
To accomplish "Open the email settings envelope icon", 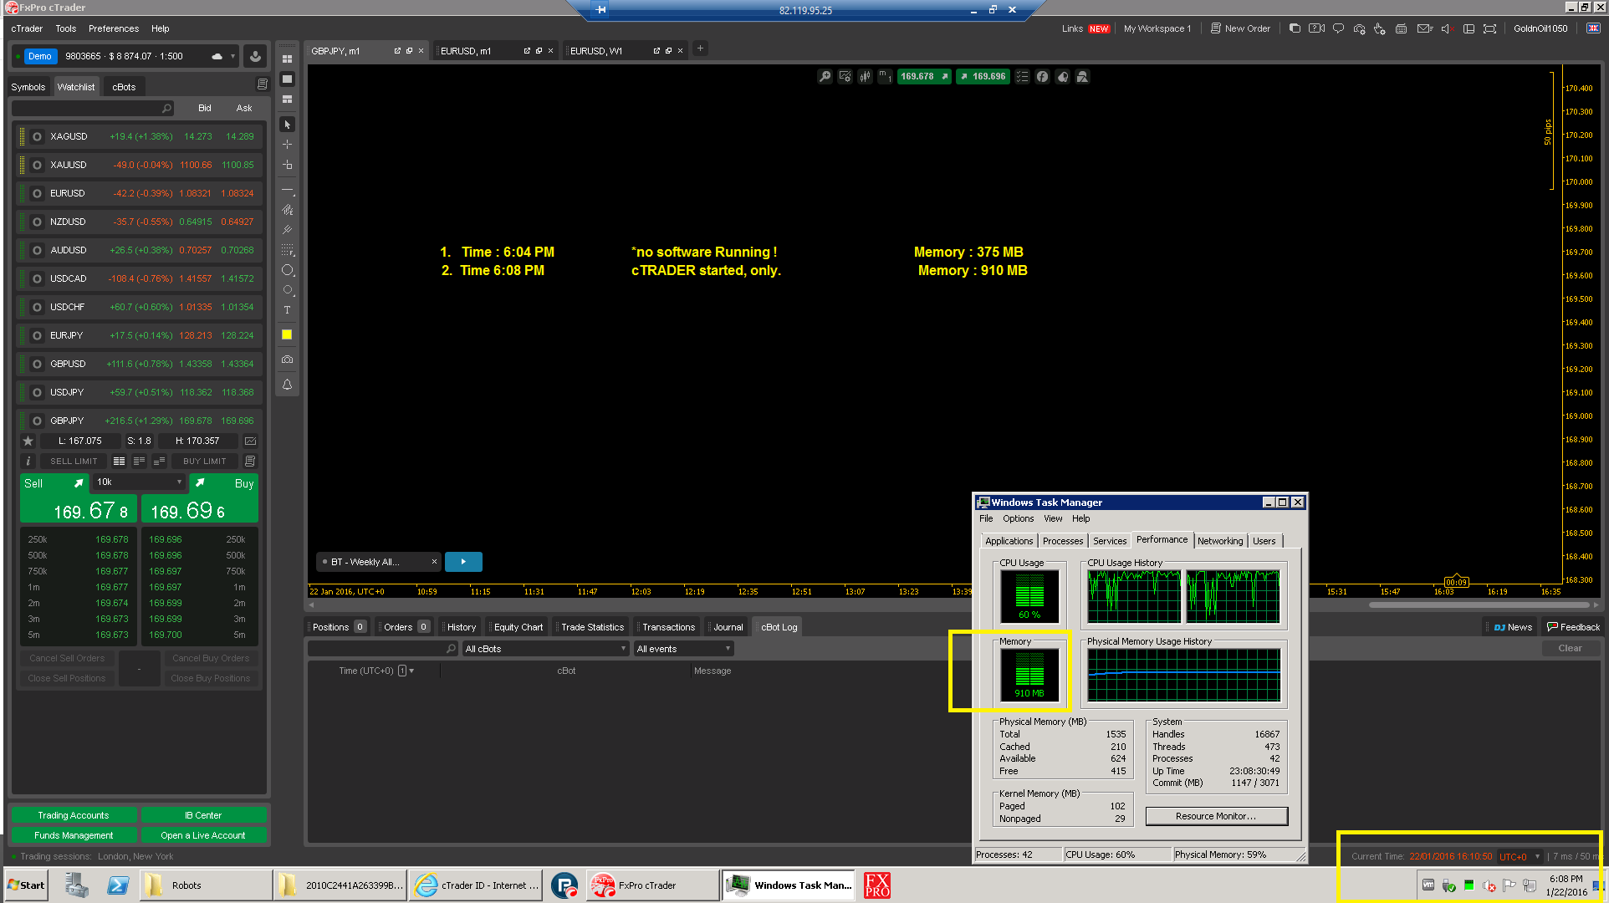I will (x=1424, y=28).
